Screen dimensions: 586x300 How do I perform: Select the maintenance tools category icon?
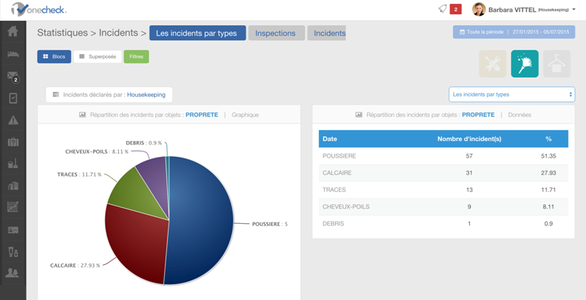[493, 64]
